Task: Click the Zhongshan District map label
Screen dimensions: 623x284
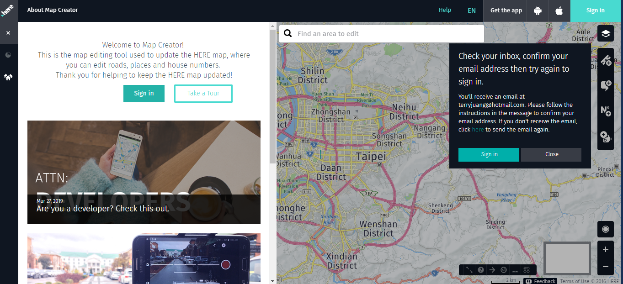Action: tap(331, 115)
